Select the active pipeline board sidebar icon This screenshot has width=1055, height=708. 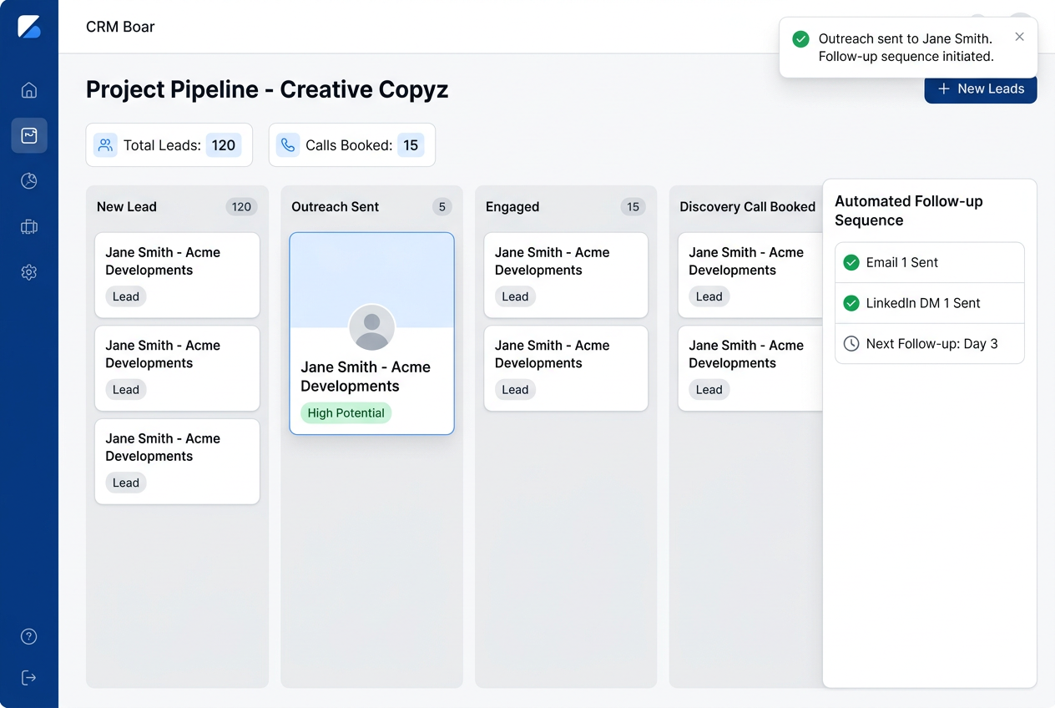pyautogui.click(x=29, y=135)
